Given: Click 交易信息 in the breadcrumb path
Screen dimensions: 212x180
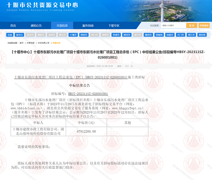Looking at the screenshot, I should 31,43.
